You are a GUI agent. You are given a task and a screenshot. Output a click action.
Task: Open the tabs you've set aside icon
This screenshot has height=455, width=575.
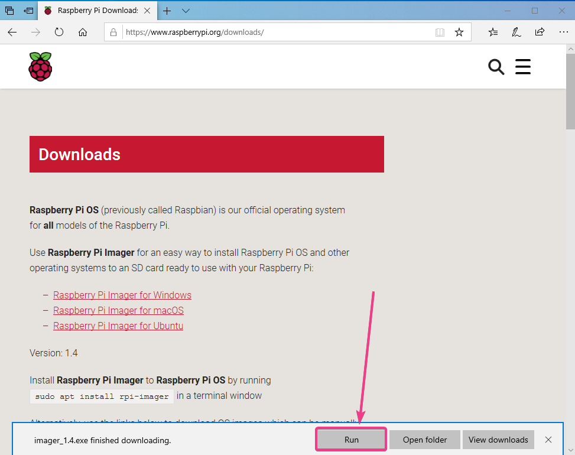[x=9, y=11]
